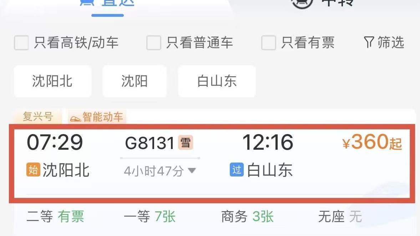Image resolution: width=420 pixels, height=236 pixels.
Task: Check the 只看高铁/动车 checkbox
Action: 21,43
